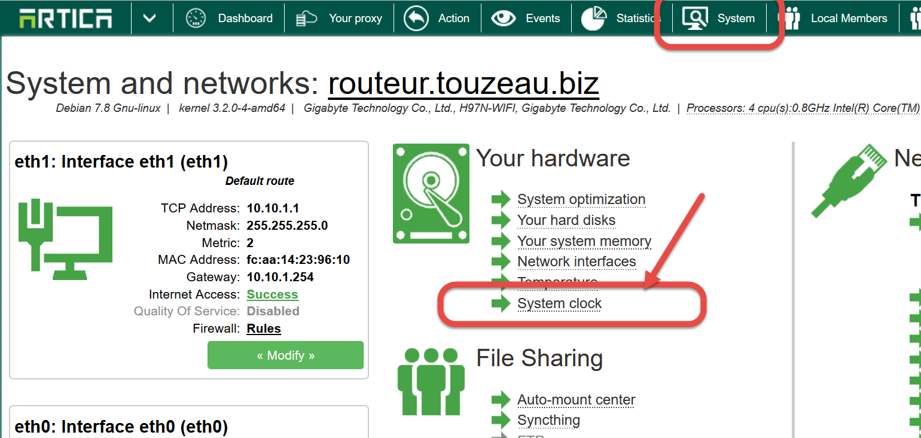Click the Dashboard gauge icon
Screen dimensions: 921x438
click(x=196, y=19)
